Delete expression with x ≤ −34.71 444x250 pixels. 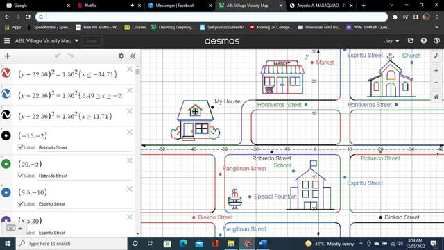pyautogui.click(x=130, y=69)
